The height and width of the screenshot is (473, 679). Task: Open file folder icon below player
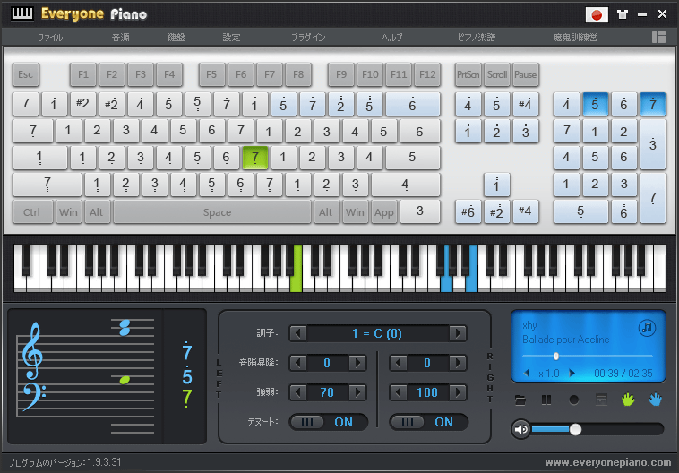click(520, 400)
